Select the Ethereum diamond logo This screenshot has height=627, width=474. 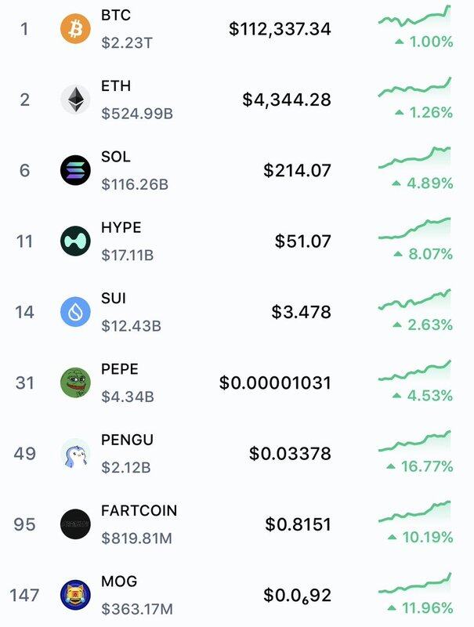click(75, 100)
